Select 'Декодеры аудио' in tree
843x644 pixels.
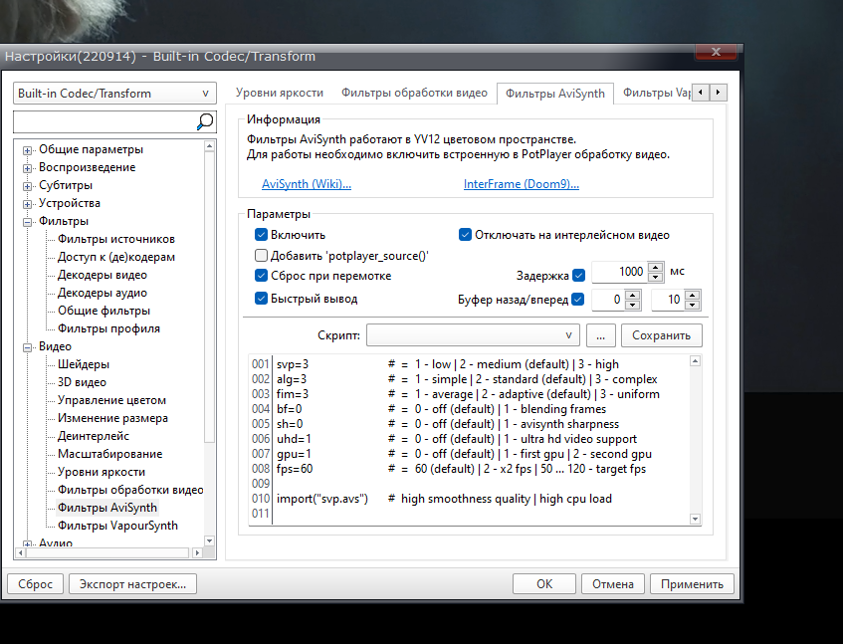coord(103,293)
